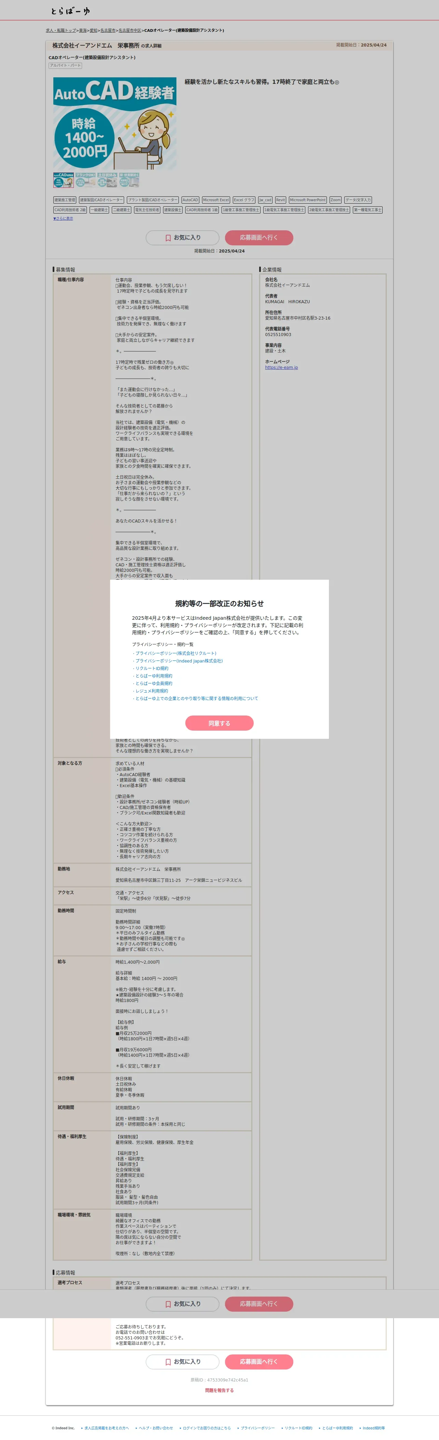Click the 問題を報告する link
Viewport: 439px width, 1440px height.
(x=219, y=1390)
